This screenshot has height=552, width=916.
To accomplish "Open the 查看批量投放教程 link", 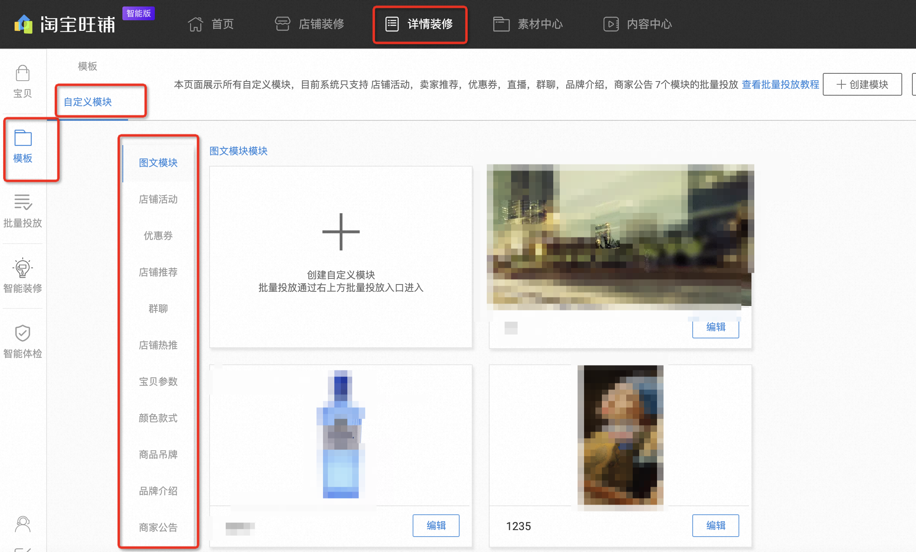I will click(x=780, y=84).
